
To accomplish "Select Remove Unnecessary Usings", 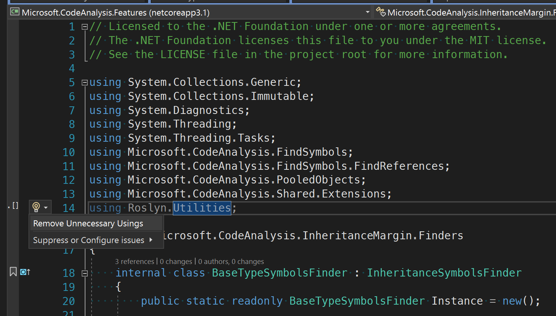I will pos(88,223).
